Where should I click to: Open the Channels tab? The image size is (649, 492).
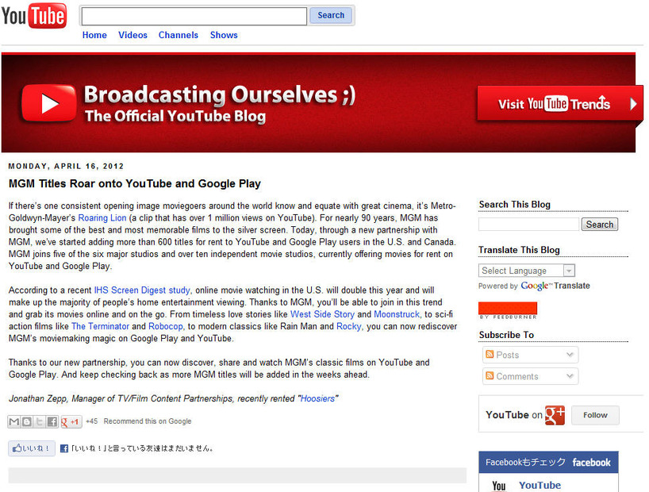[x=179, y=35]
